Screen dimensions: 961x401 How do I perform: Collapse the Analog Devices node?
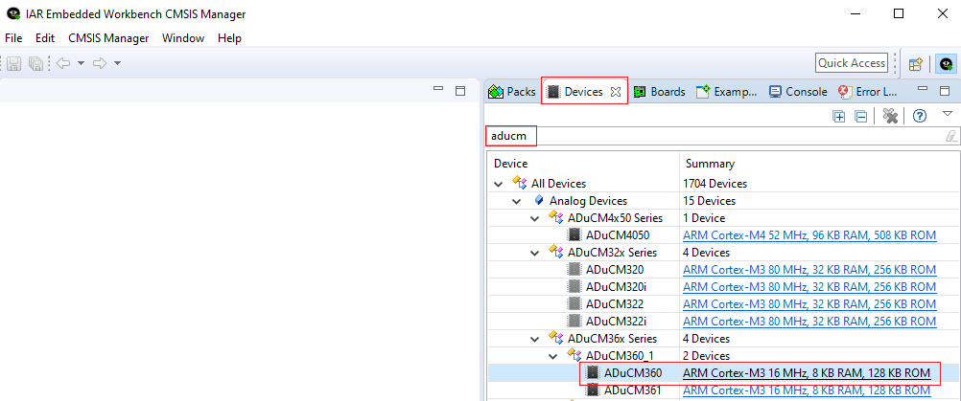click(519, 201)
